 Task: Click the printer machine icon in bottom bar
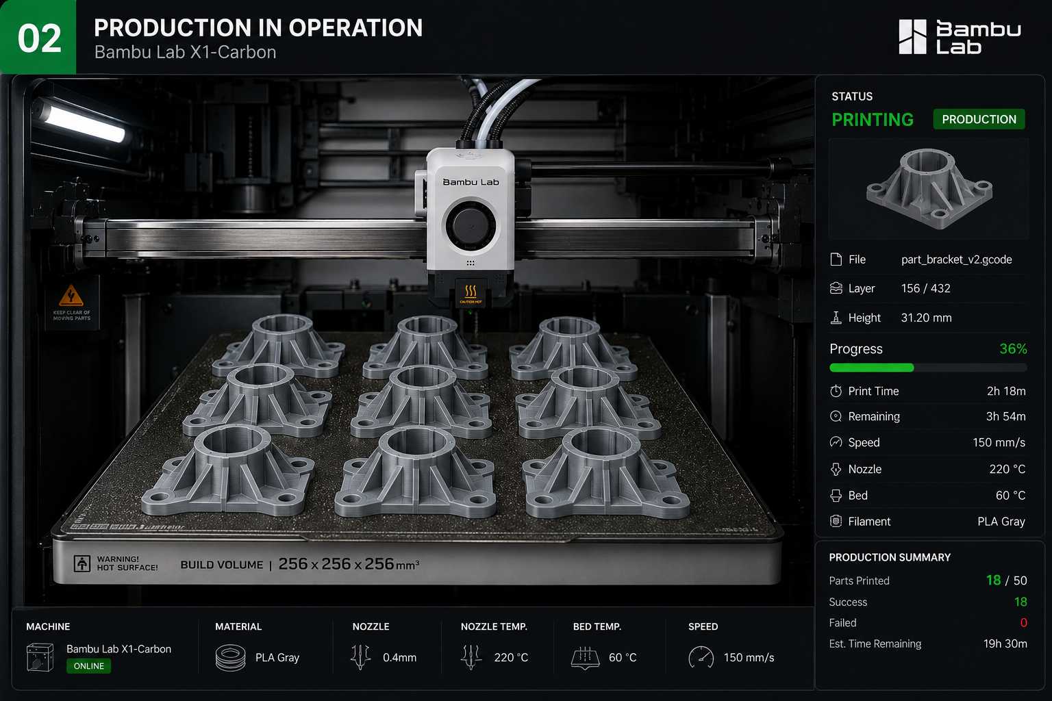pyautogui.click(x=40, y=657)
